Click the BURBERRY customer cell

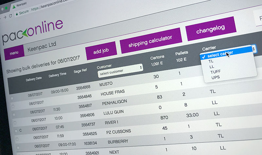[x=118, y=142]
